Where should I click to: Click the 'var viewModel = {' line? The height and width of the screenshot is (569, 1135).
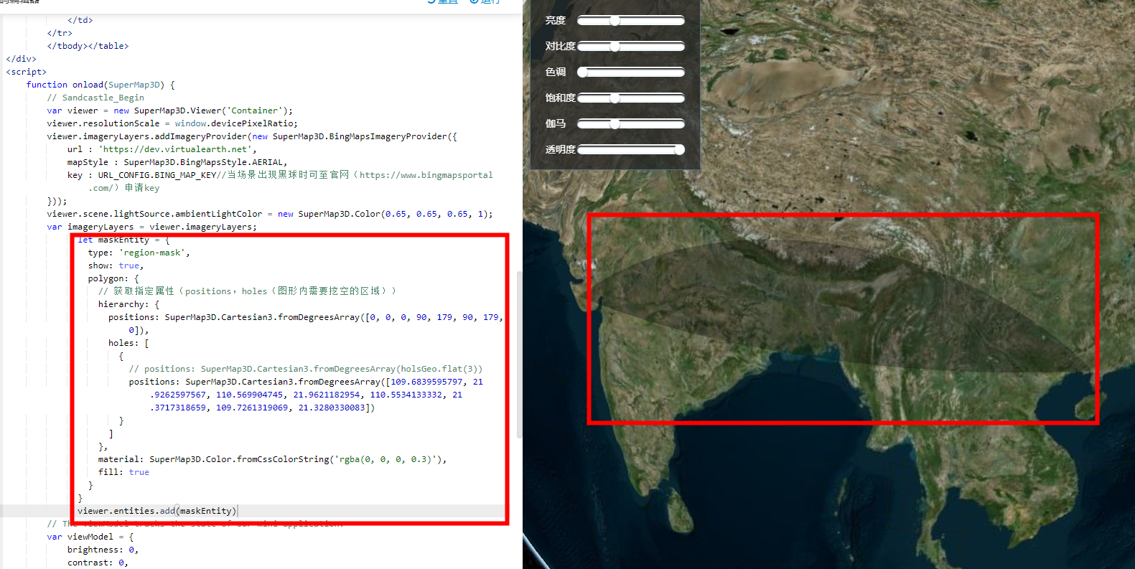90,537
